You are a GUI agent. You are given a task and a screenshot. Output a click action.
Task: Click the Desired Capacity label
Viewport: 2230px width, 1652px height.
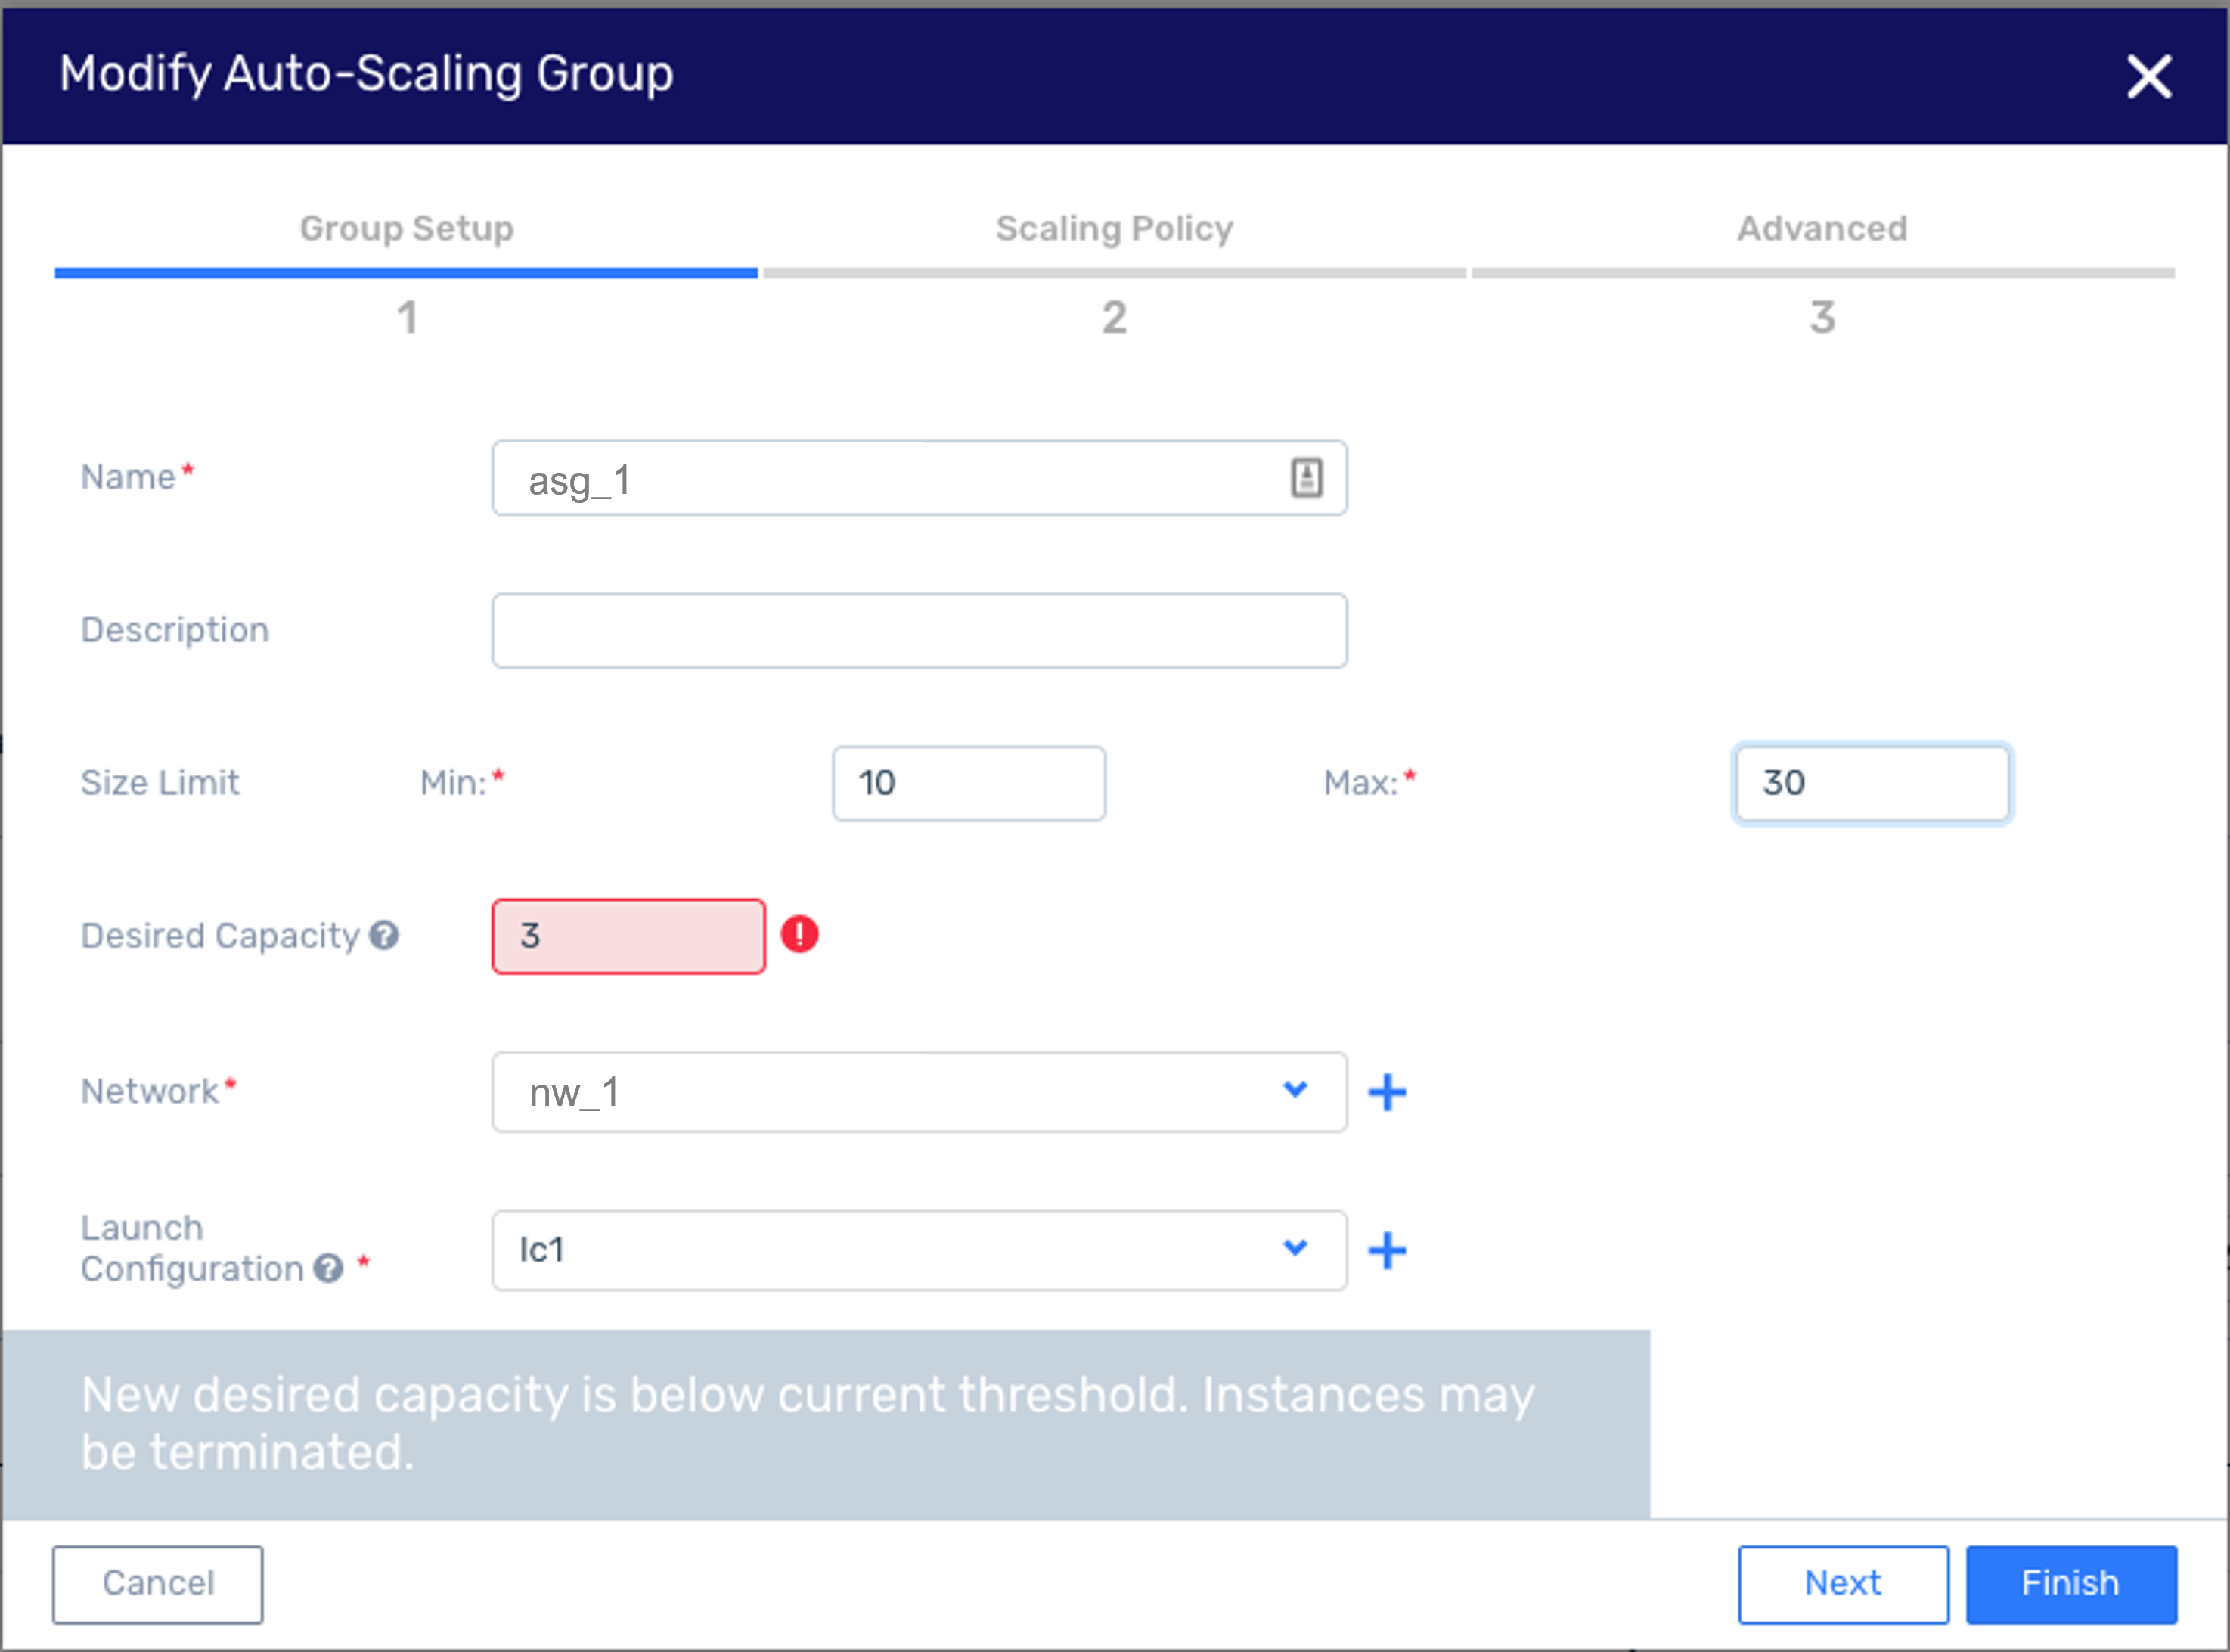point(220,936)
